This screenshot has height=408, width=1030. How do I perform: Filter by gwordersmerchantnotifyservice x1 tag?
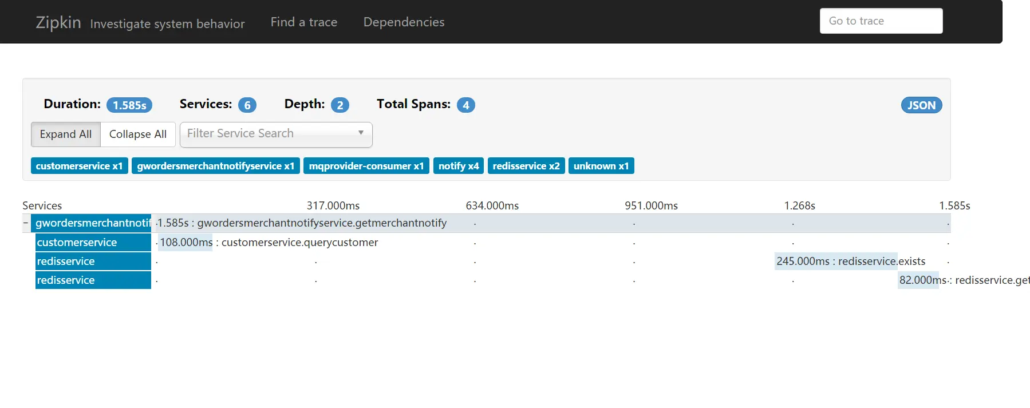click(x=216, y=166)
